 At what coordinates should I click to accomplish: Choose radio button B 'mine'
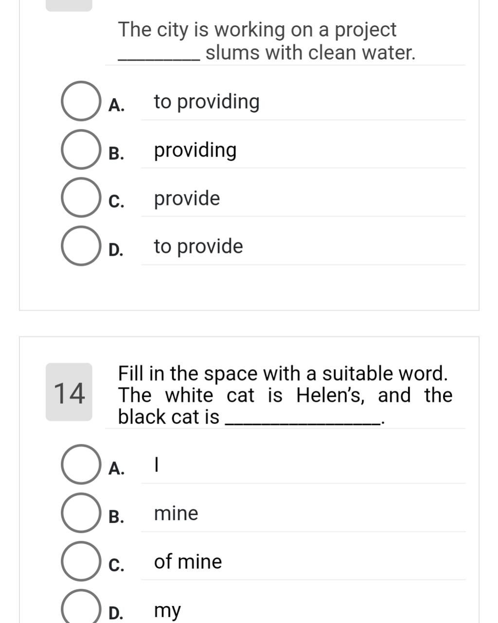click(x=80, y=513)
